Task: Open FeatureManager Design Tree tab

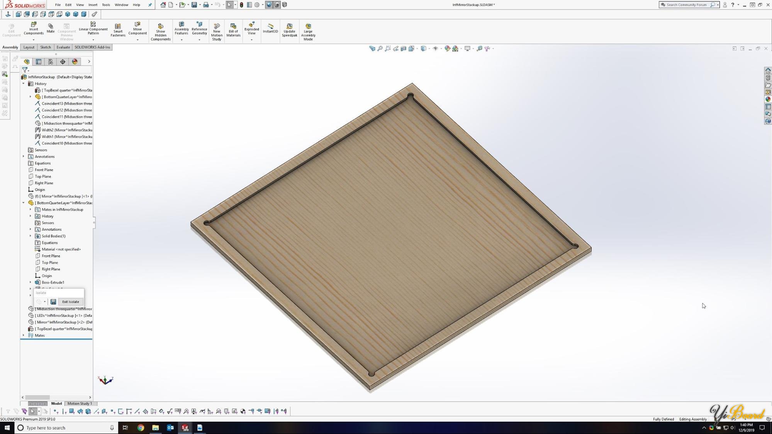Action: coord(27,62)
